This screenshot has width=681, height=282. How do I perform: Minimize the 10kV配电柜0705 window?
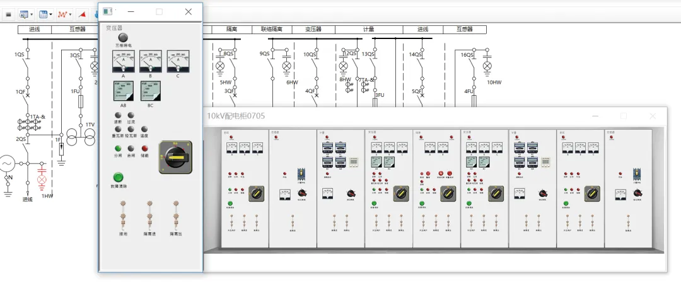595,116
